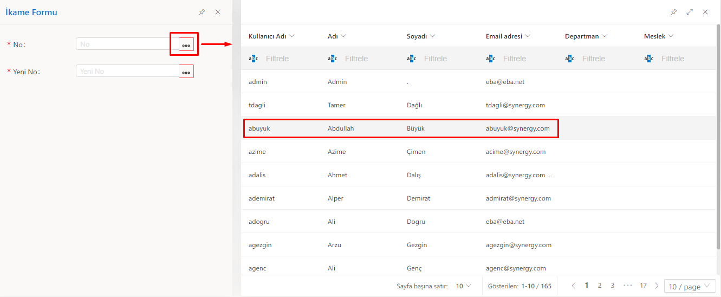Go to page 2 of results
This screenshot has width=721, height=297.
tap(600, 286)
